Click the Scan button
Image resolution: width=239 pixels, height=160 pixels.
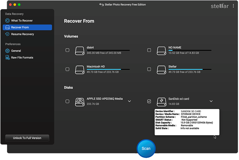(x=146, y=149)
